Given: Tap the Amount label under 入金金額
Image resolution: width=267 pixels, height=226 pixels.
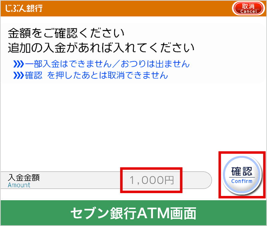Looking at the screenshot, I should [x=19, y=185].
